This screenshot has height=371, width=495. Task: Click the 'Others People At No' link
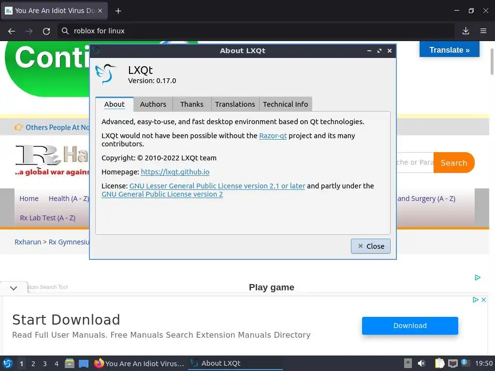tap(58, 128)
